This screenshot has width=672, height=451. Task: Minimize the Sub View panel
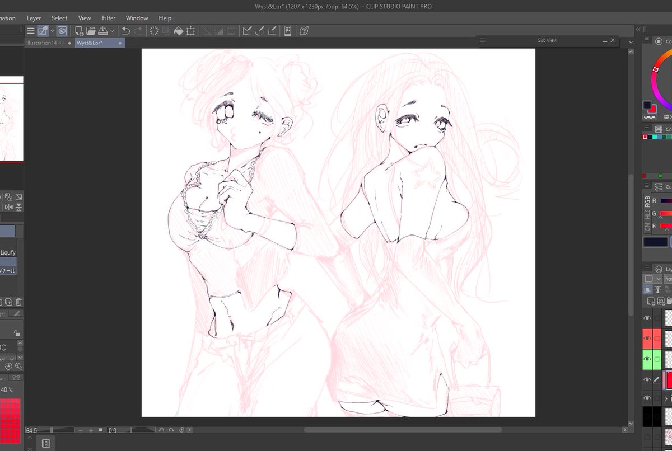pos(605,40)
